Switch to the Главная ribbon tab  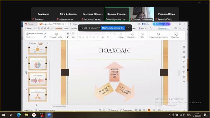click(59, 29)
